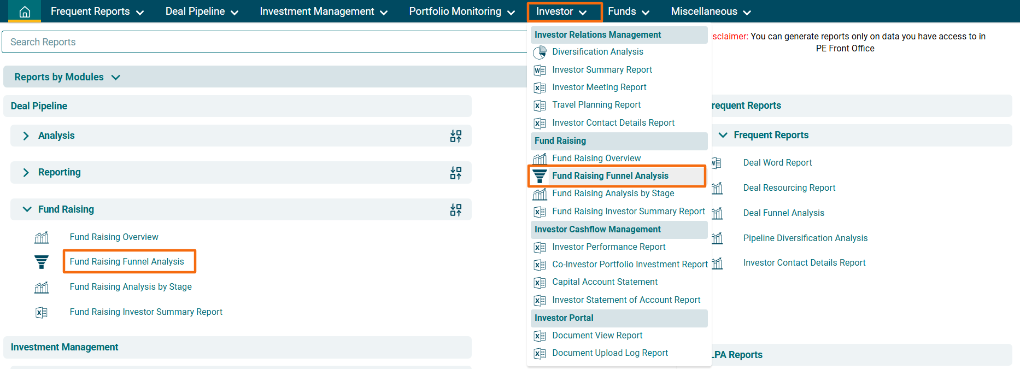This screenshot has height=369, width=1020.
Task: Click the sort icon in Fund Raising row
Action: pos(455,210)
